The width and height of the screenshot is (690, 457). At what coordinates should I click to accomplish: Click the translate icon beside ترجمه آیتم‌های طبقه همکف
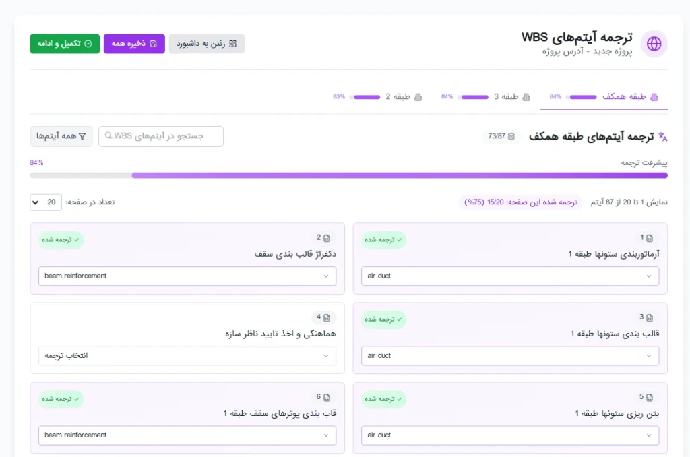coord(662,137)
